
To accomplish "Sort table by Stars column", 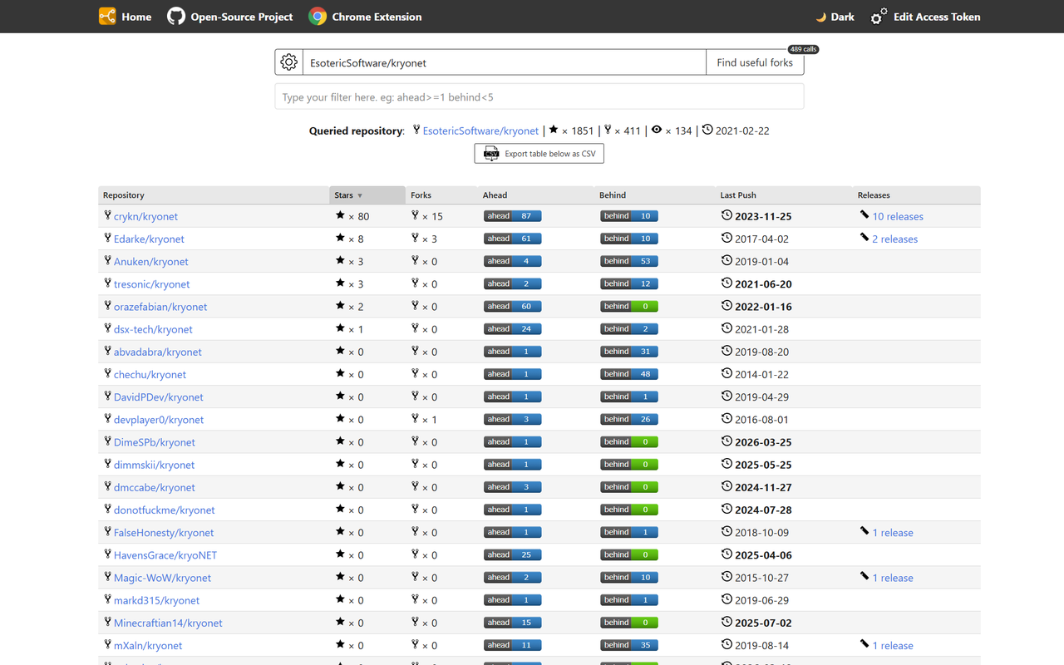I will click(367, 195).
